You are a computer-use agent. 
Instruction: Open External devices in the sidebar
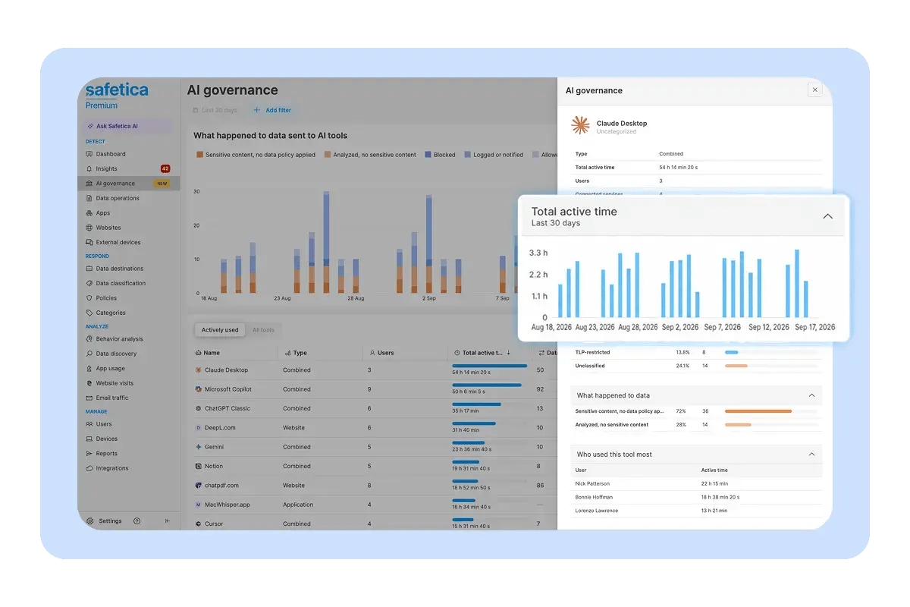click(118, 243)
